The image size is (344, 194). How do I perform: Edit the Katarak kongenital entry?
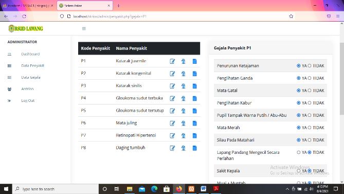point(172,74)
